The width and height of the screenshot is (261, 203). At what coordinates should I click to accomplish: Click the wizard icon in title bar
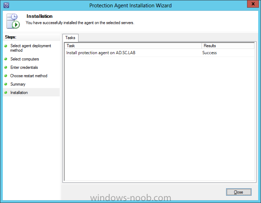pos(6,6)
